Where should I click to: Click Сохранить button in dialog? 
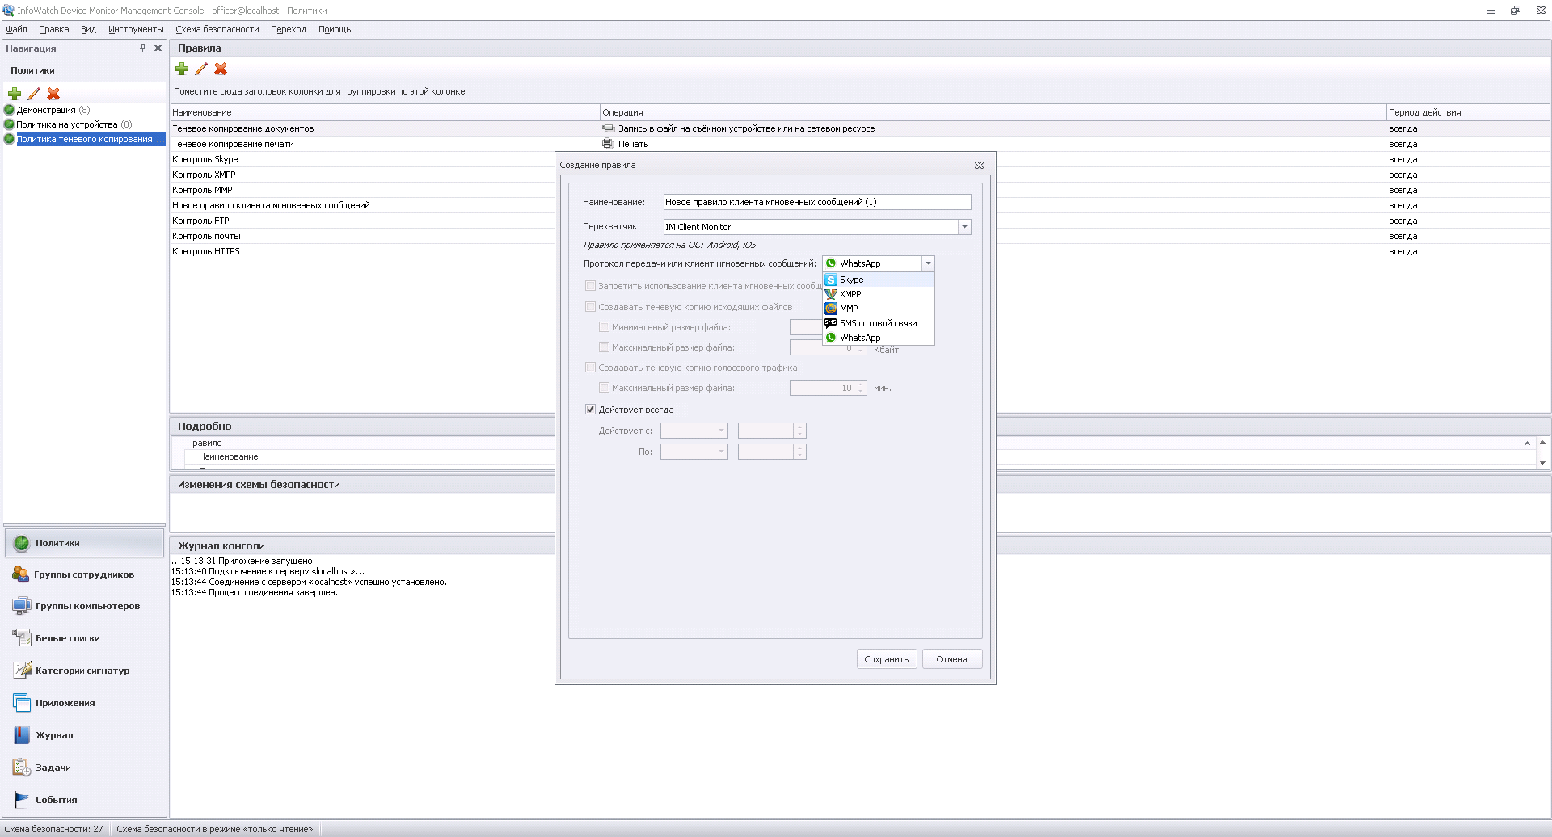click(887, 659)
